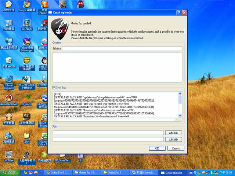This screenshot has width=235, height=176.
Task: Select the SF_GreenVe folder on desktop
Action: pyautogui.click(x=62, y=158)
